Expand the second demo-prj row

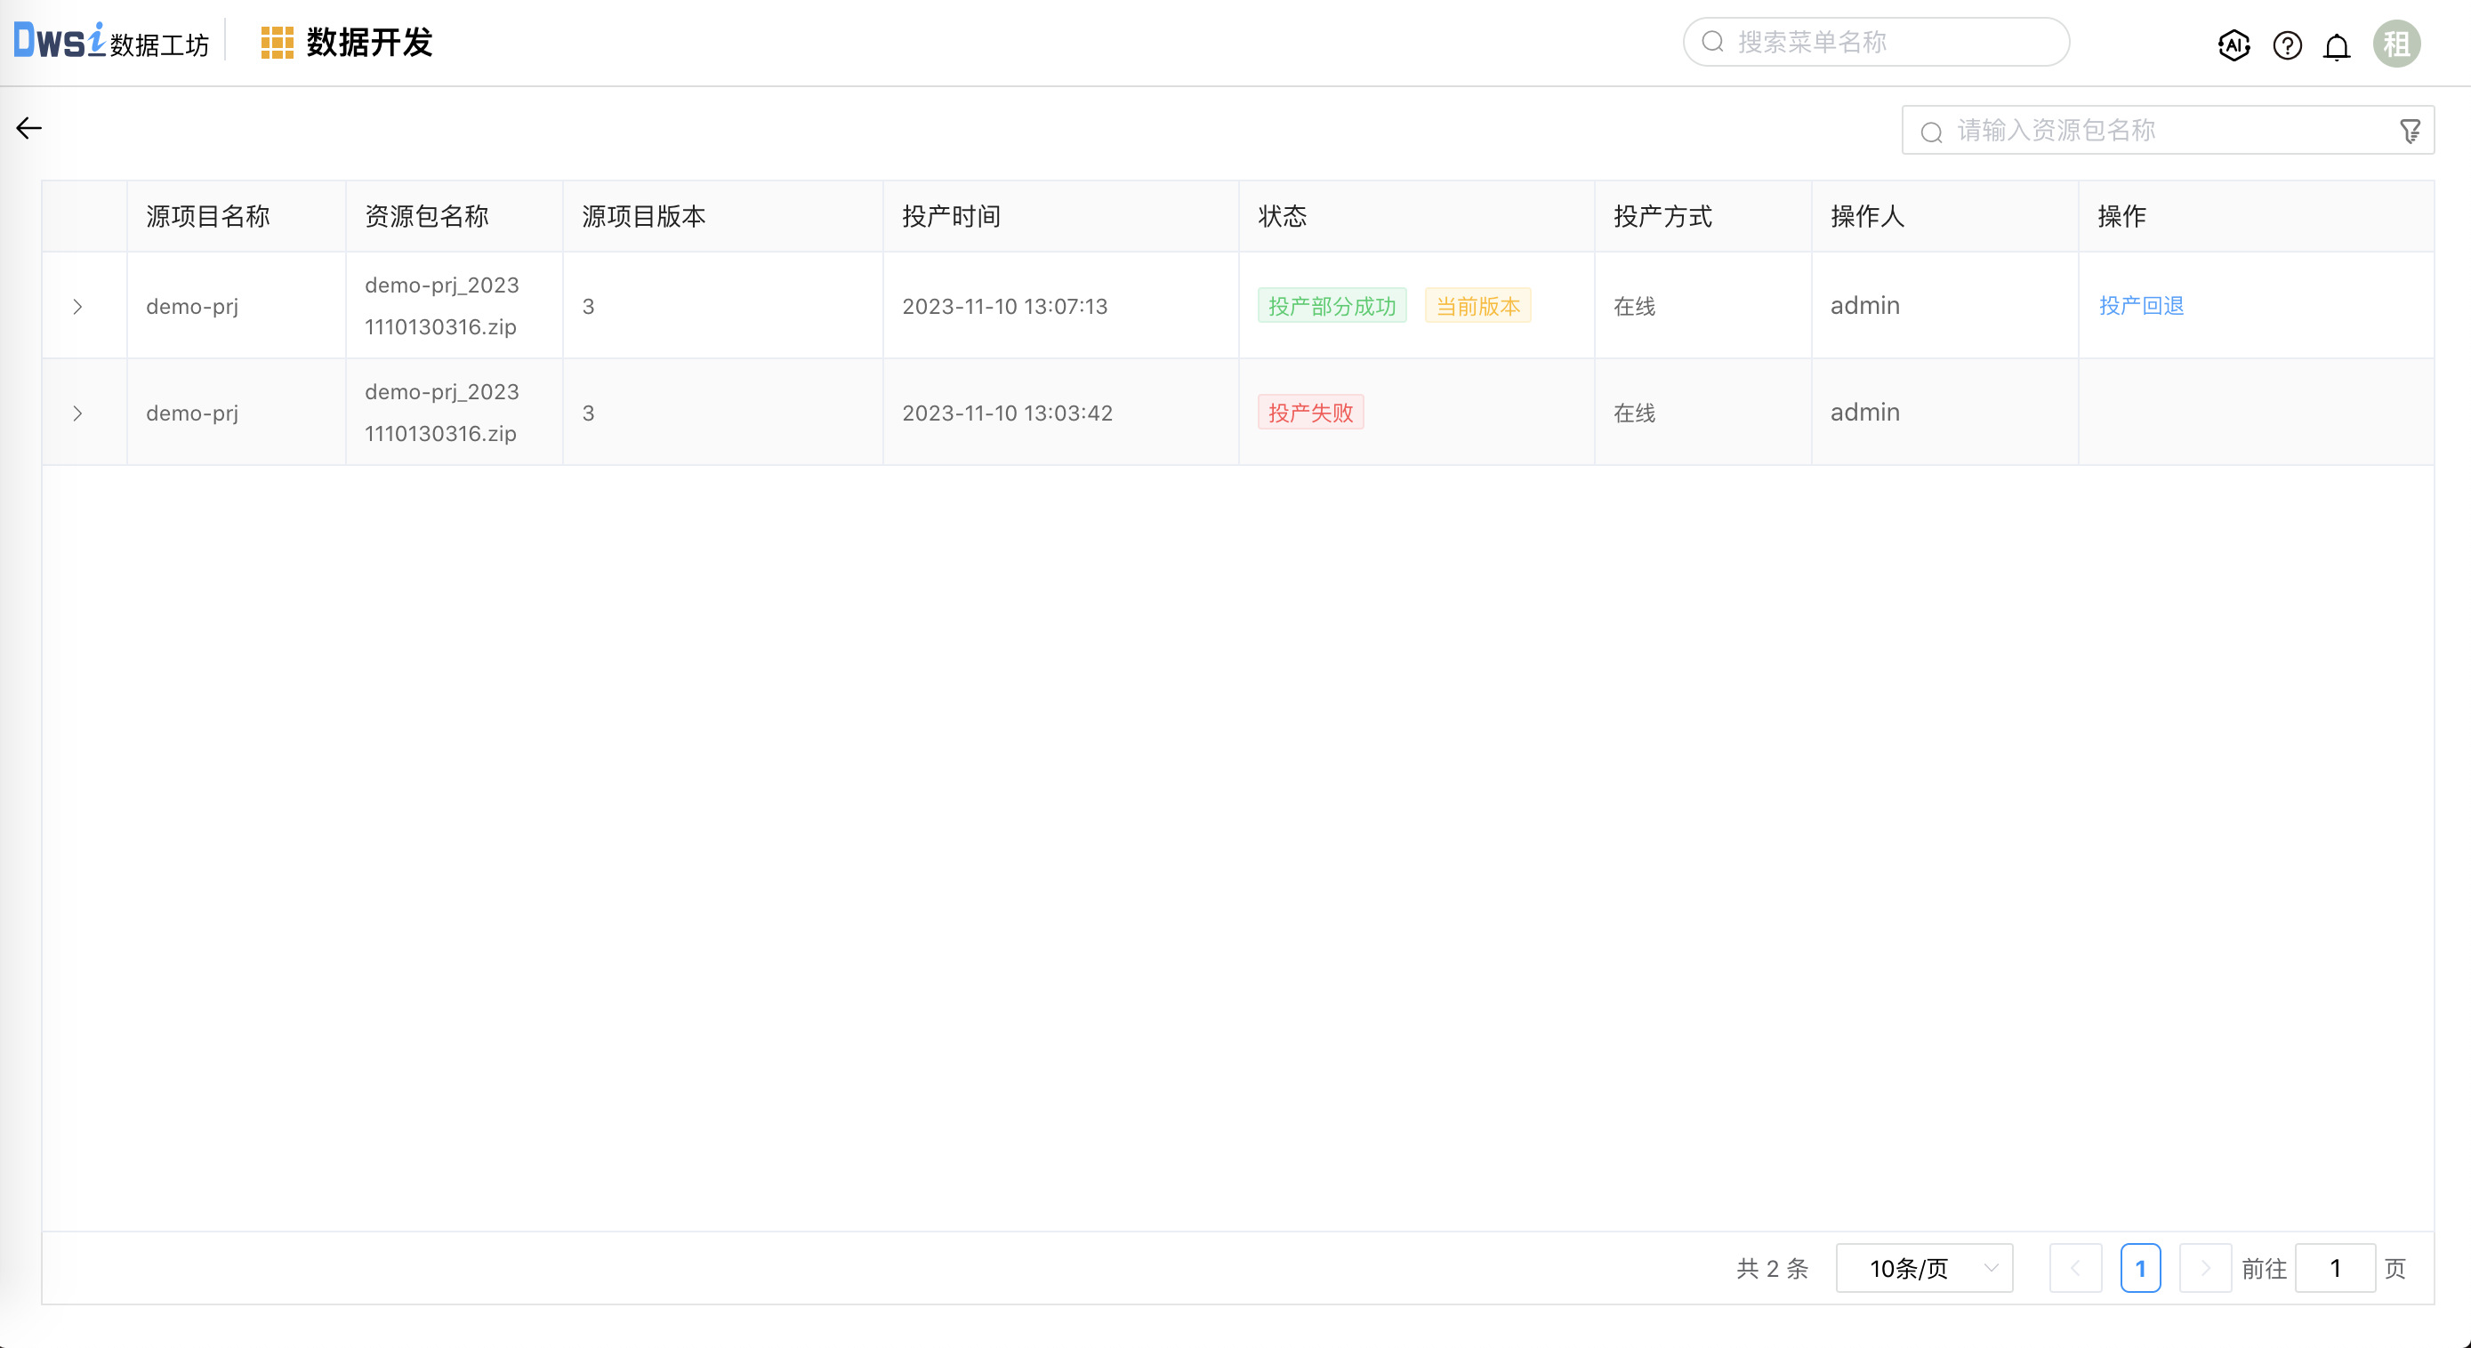click(77, 413)
